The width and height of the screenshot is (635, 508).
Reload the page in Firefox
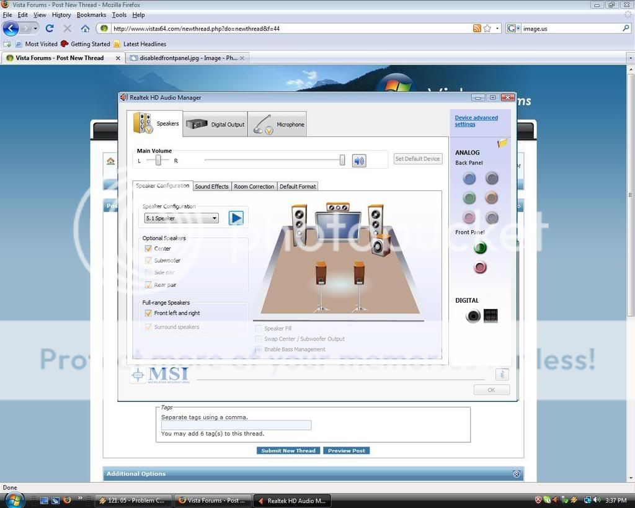click(x=50, y=29)
